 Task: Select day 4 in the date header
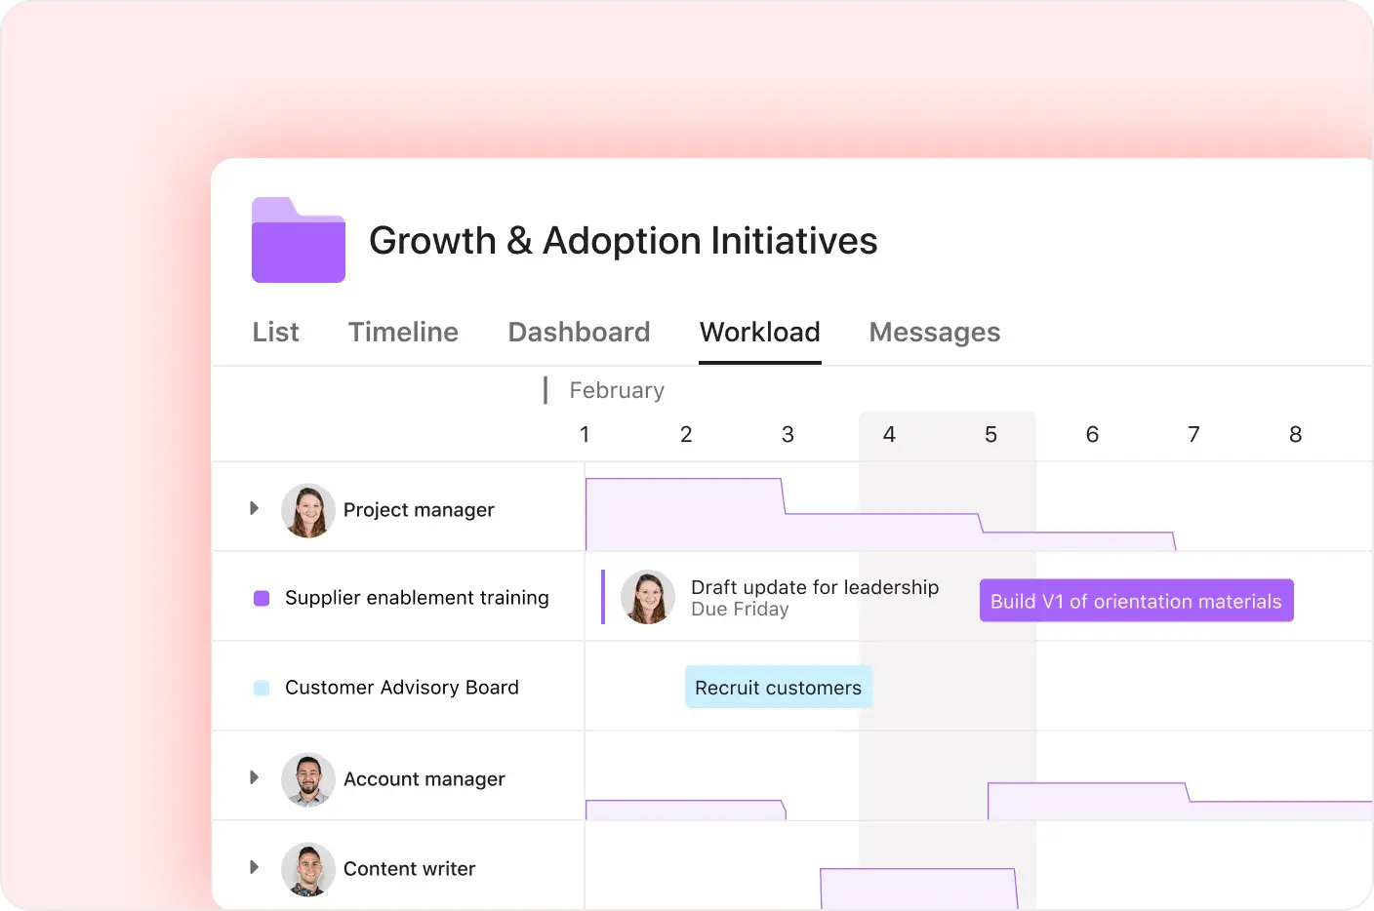coord(889,434)
